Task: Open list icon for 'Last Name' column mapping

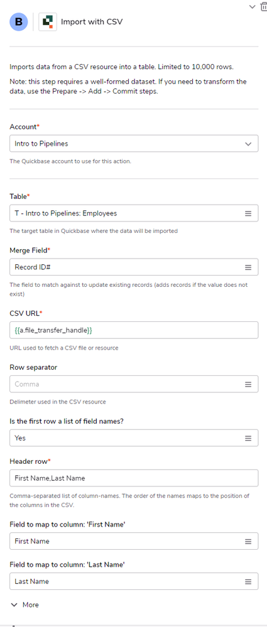Action: click(x=248, y=581)
